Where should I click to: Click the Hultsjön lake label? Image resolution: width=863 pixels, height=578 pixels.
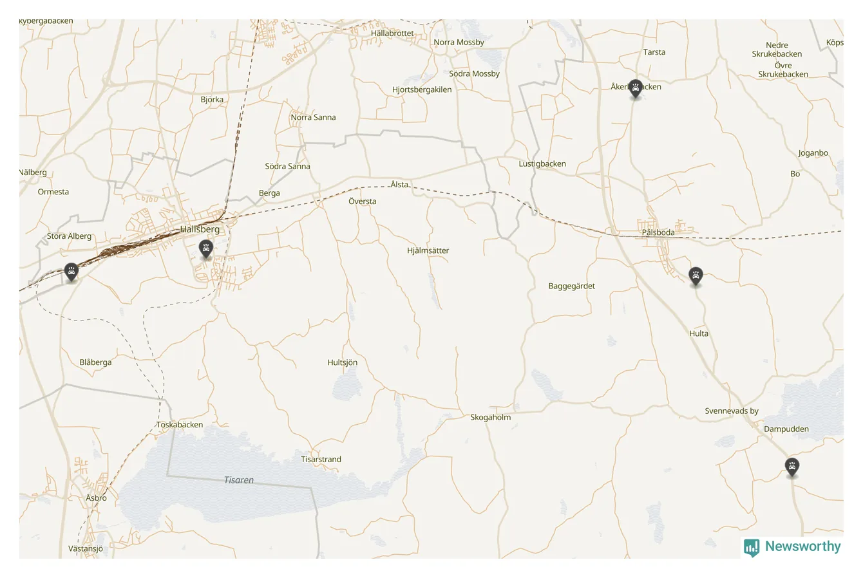(343, 362)
